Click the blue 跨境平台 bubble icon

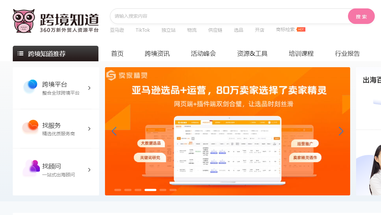click(31, 86)
